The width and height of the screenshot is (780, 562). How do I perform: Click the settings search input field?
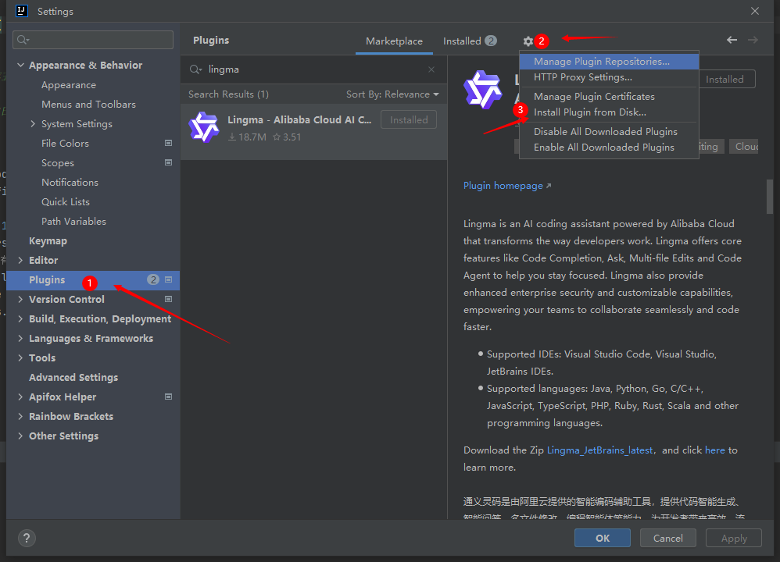[93, 40]
